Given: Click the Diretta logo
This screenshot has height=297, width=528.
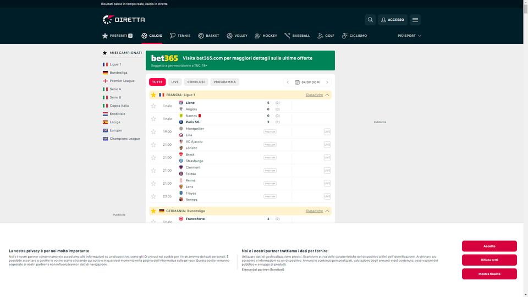Looking at the screenshot, I should (x=124, y=20).
